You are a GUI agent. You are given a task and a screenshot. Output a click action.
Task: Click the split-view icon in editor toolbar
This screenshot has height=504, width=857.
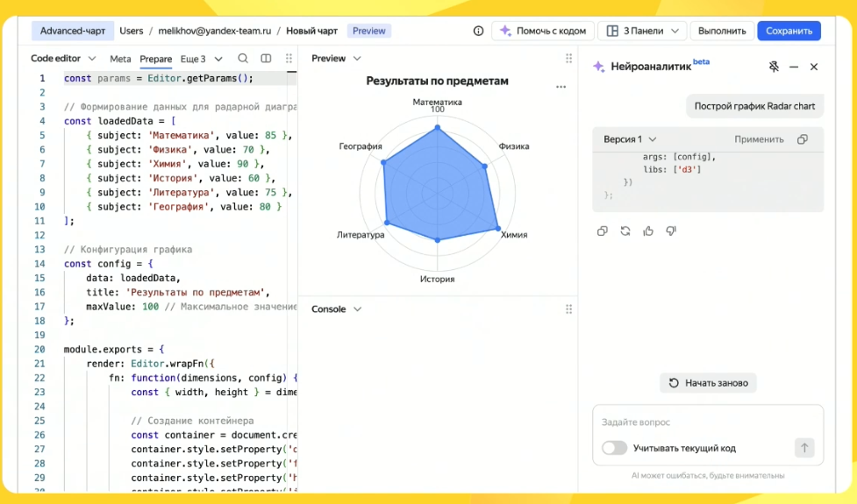266,59
